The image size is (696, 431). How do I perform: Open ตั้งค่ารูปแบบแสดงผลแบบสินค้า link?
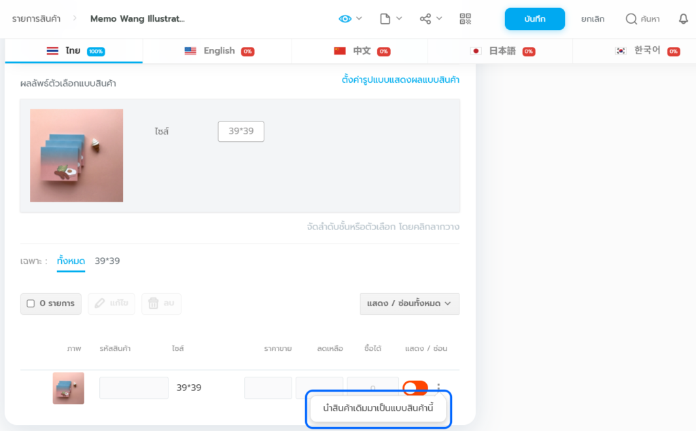coord(400,80)
